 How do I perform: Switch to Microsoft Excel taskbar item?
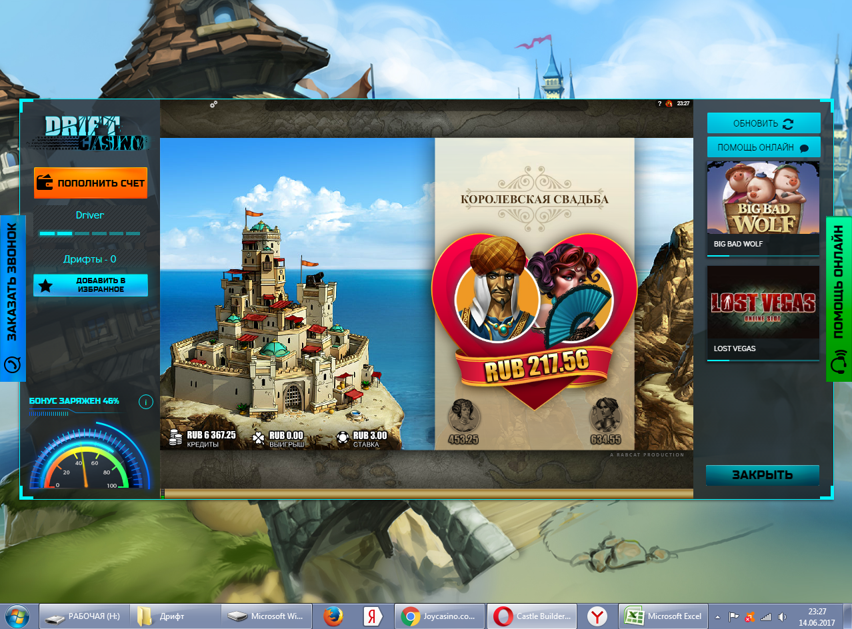(x=663, y=616)
